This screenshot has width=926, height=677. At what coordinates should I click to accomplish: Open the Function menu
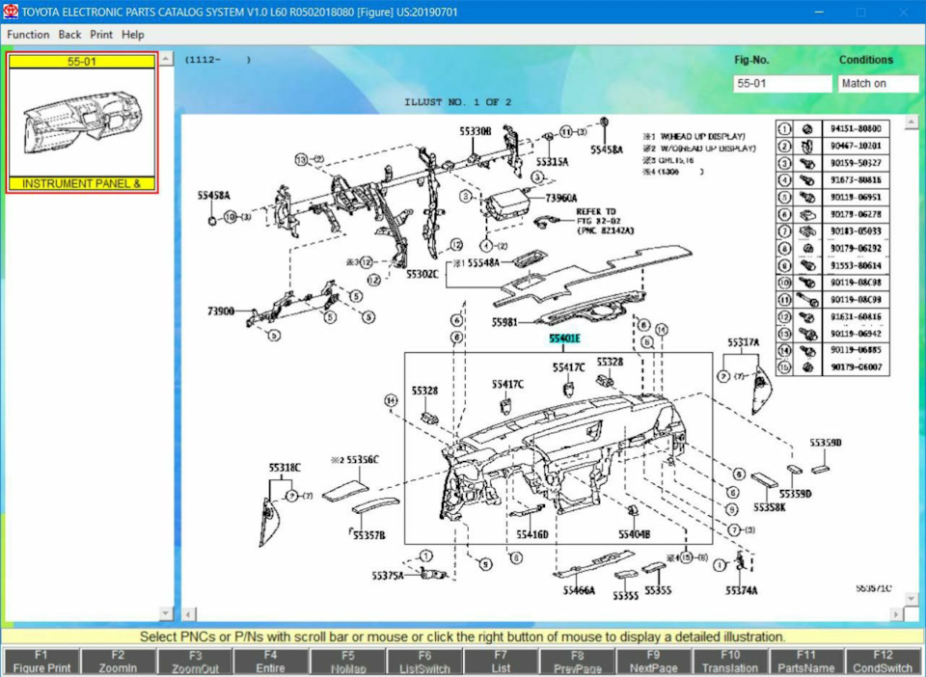click(x=28, y=34)
